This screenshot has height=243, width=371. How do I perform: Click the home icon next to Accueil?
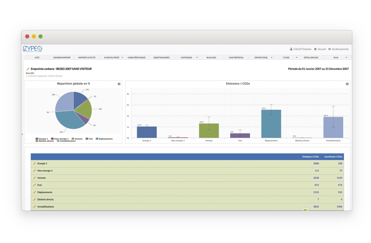[315, 49]
